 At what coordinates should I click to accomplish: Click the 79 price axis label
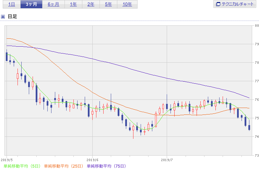[257, 44]
